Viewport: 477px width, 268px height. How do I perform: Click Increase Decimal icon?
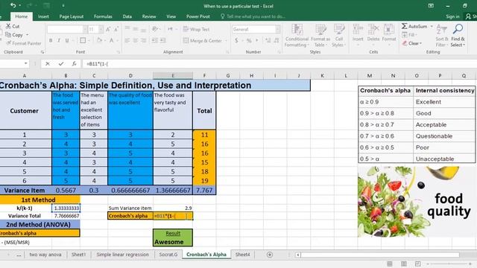point(268,40)
